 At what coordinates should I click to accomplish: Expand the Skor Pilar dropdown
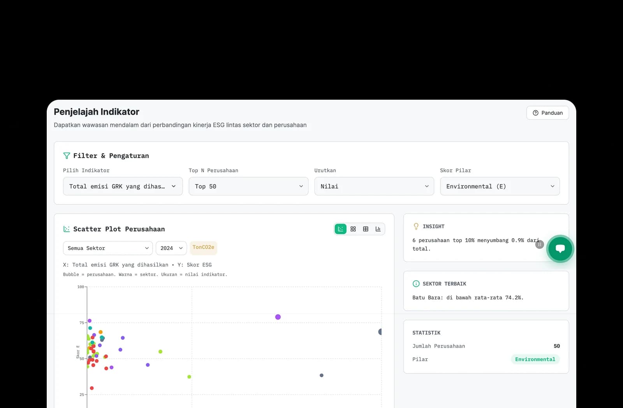500,186
